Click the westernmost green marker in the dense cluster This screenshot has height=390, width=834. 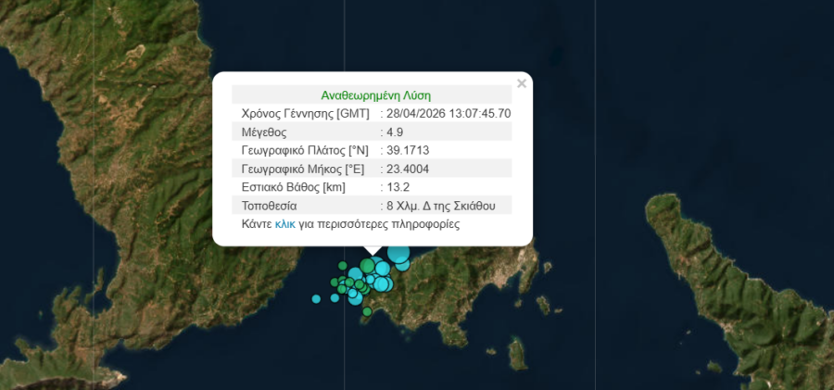(335, 283)
